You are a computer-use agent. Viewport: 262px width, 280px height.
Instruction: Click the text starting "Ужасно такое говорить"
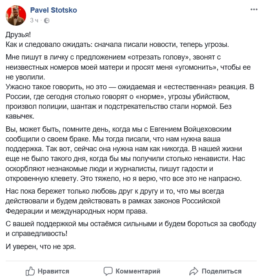(130, 101)
